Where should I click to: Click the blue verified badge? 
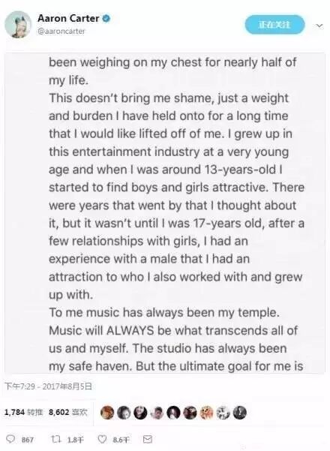(x=106, y=19)
